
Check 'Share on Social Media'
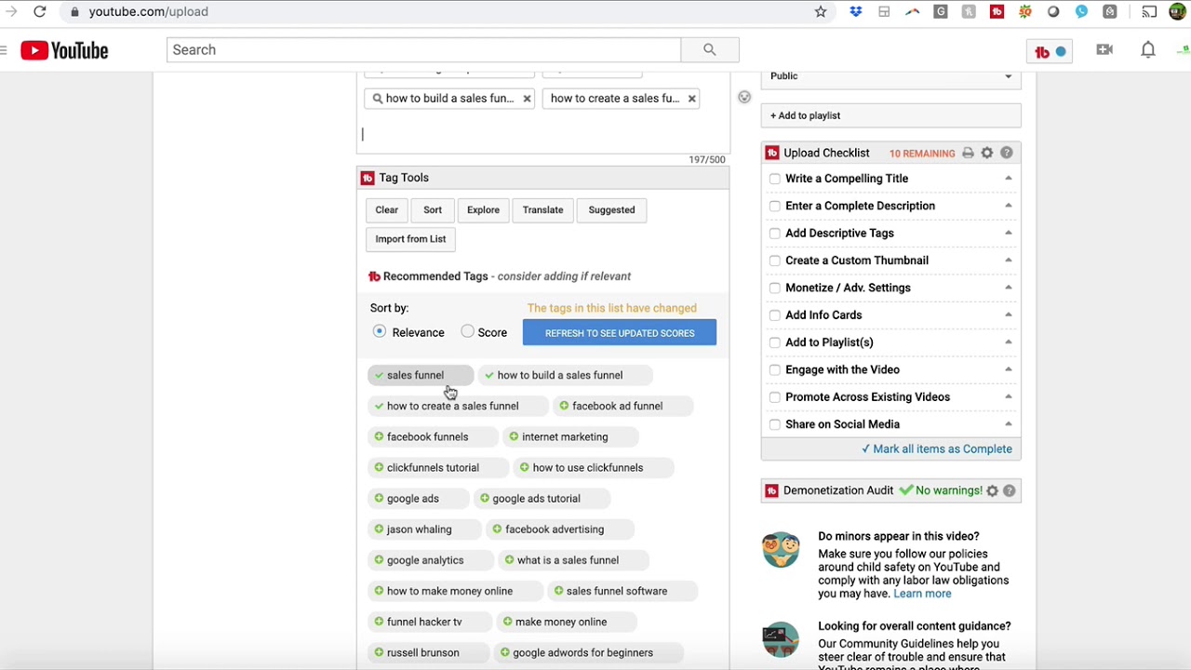tap(775, 424)
